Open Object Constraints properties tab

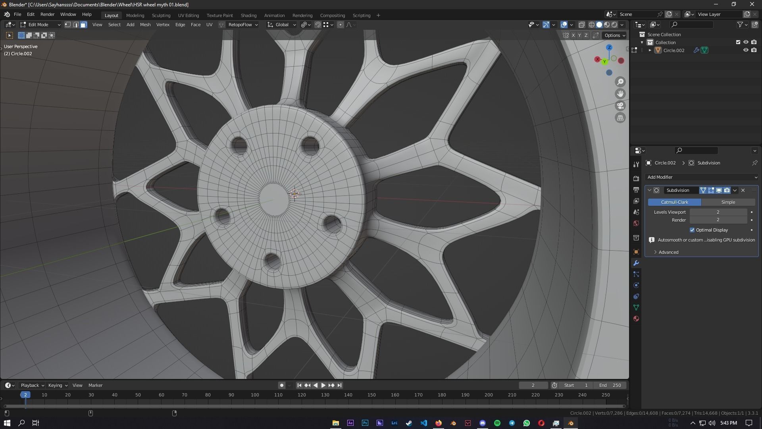[x=636, y=296]
